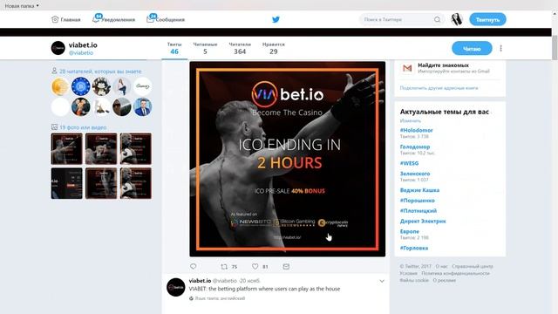
Task: Connect other address books link
Action: click(x=439, y=88)
